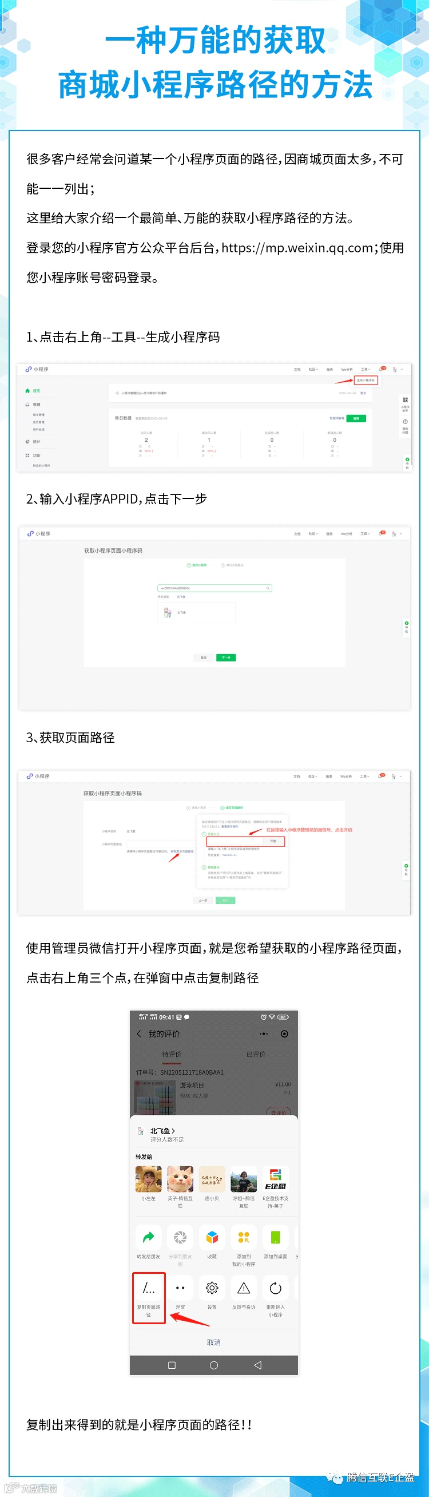Tap the 反馈与投诉 warning triangle icon
The image size is (429, 1497).
point(244,1288)
